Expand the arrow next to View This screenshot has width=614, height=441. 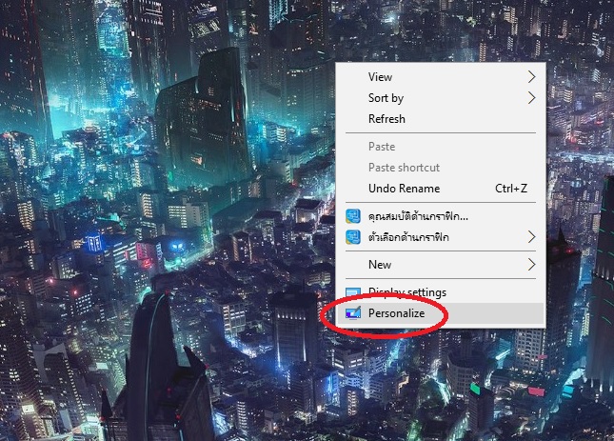pyautogui.click(x=531, y=77)
